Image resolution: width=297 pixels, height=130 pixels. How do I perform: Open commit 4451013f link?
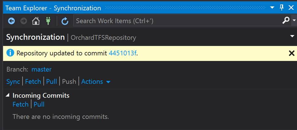tap(123, 53)
